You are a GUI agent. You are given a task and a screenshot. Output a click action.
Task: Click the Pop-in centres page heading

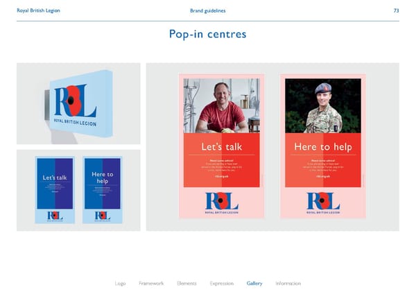click(x=207, y=34)
